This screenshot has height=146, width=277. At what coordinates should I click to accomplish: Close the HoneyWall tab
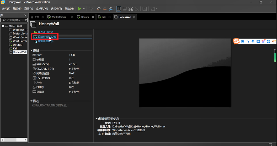coord(134,17)
